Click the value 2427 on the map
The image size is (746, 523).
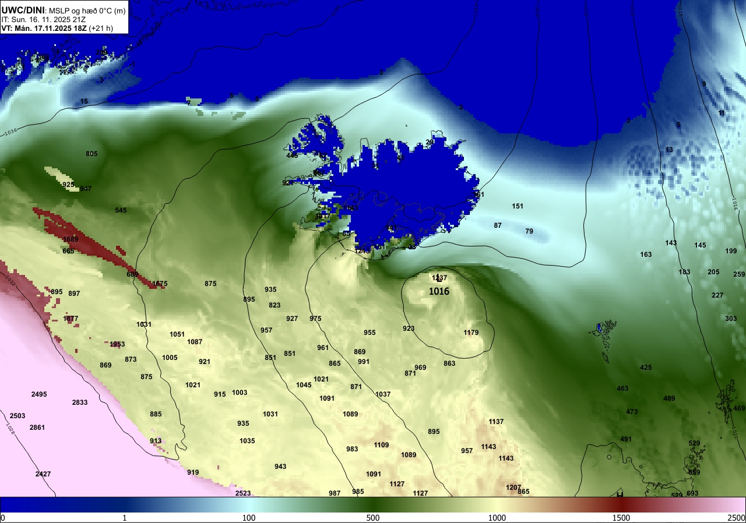[43, 474]
